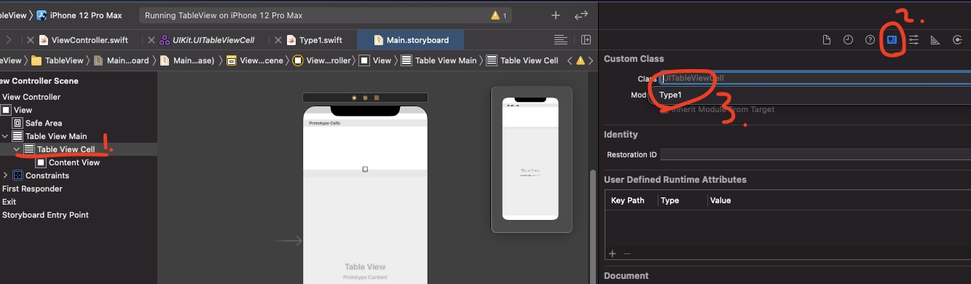971x284 pixels.
Task: Open the Size inspector ruler icon
Action: pos(935,40)
